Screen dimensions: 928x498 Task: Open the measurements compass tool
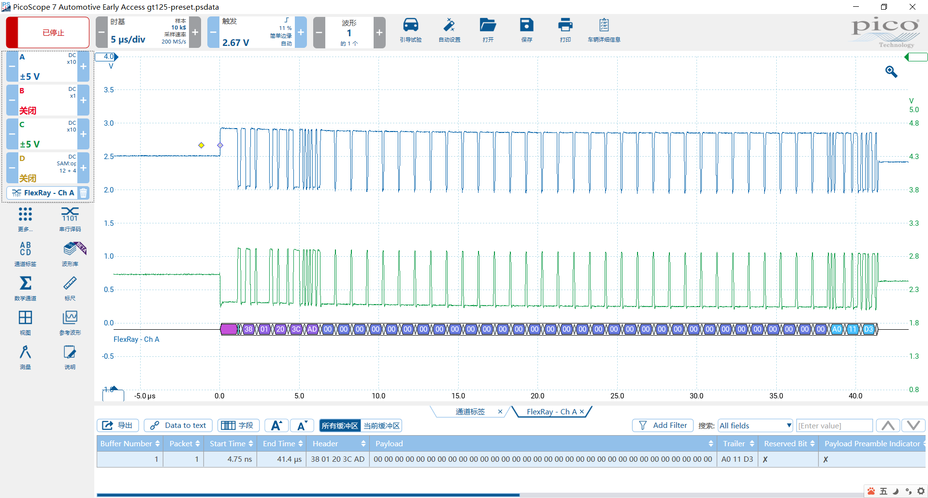tap(25, 357)
